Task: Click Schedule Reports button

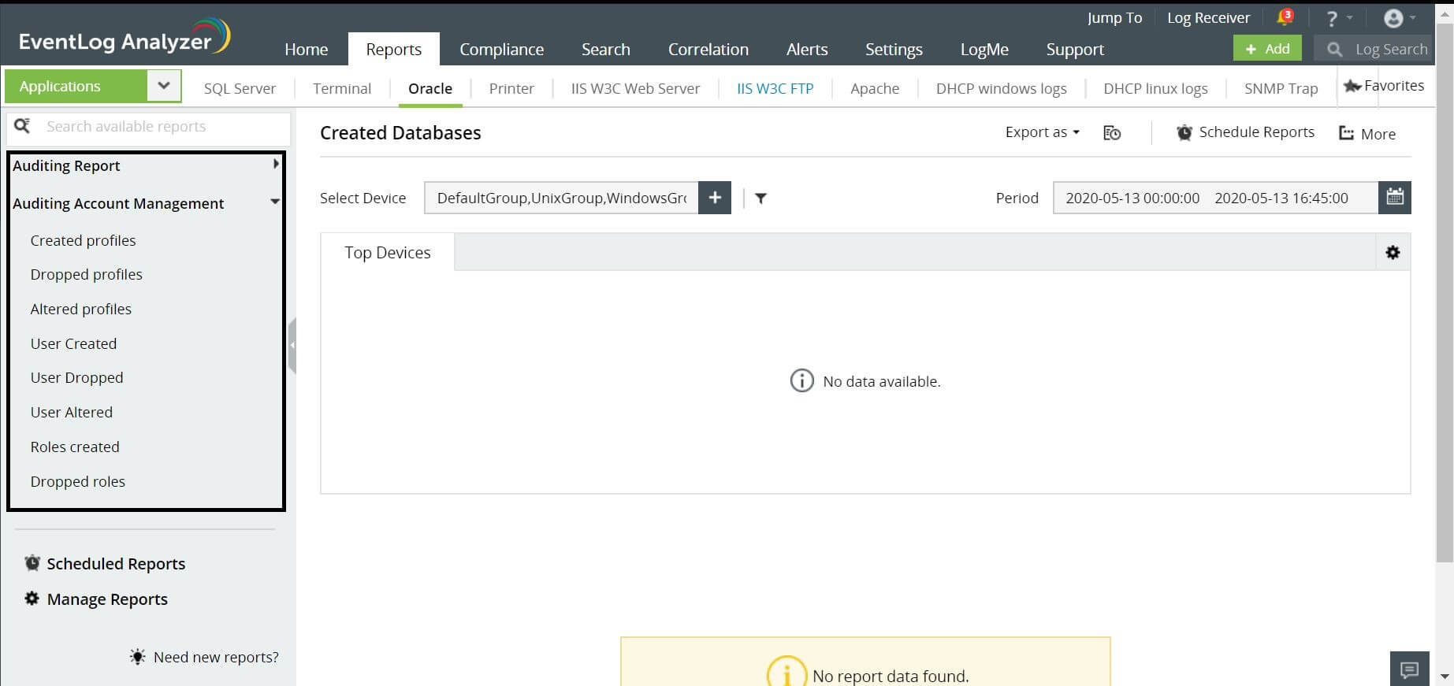Action: tap(1245, 132)
